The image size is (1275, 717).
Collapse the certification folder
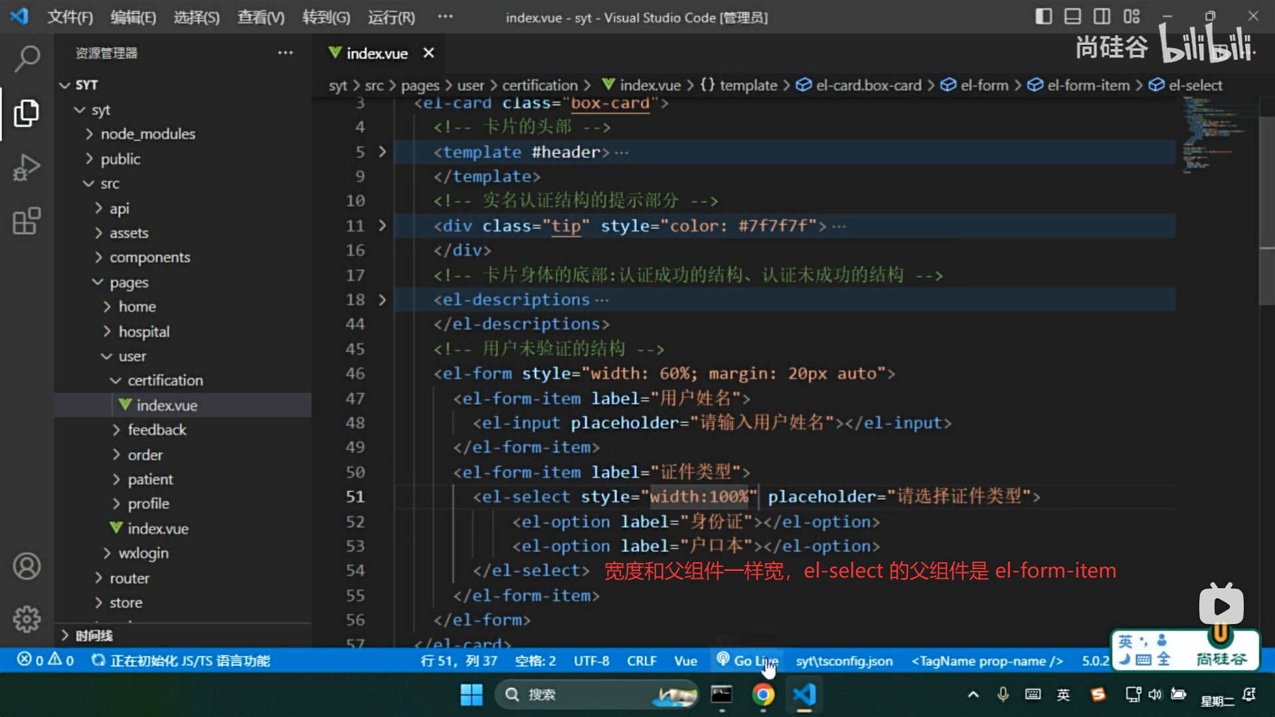[x=165, y=380]
